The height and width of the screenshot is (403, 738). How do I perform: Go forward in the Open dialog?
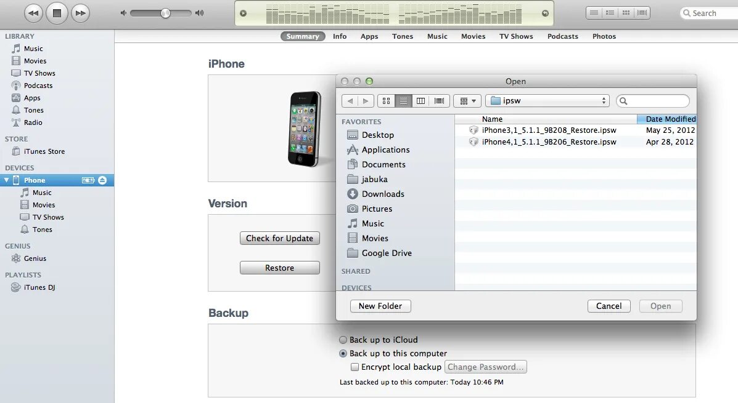tap(366, 100)
